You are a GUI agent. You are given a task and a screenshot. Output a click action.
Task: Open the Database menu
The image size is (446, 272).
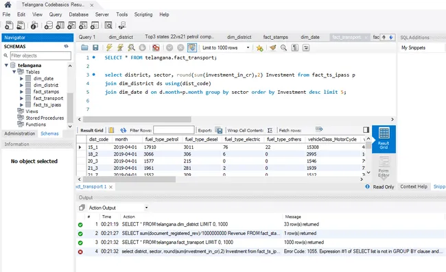click(78, 14)
